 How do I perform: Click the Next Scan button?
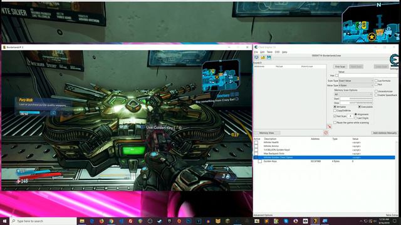[356, 67]
